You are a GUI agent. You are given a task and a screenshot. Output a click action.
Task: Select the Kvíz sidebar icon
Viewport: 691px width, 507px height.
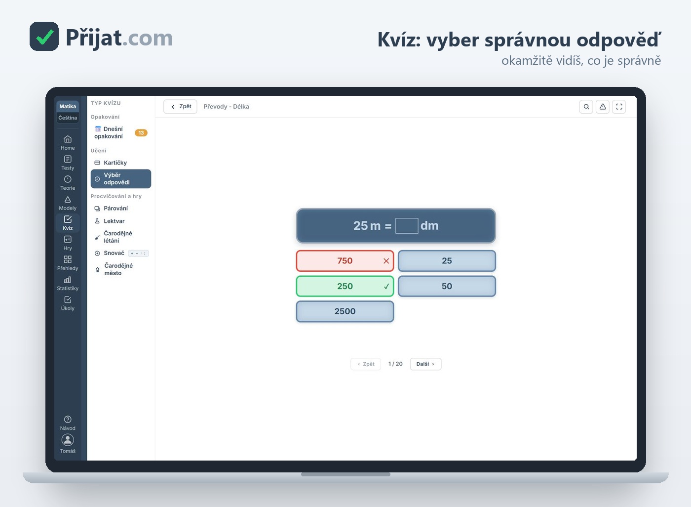pyautogui.click(x=68, y=223)
